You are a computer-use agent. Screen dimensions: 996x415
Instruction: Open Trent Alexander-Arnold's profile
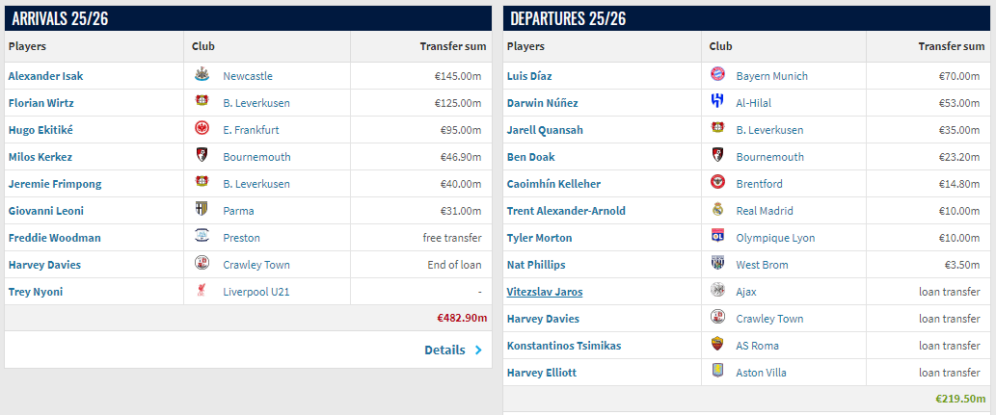coord(566,211)
